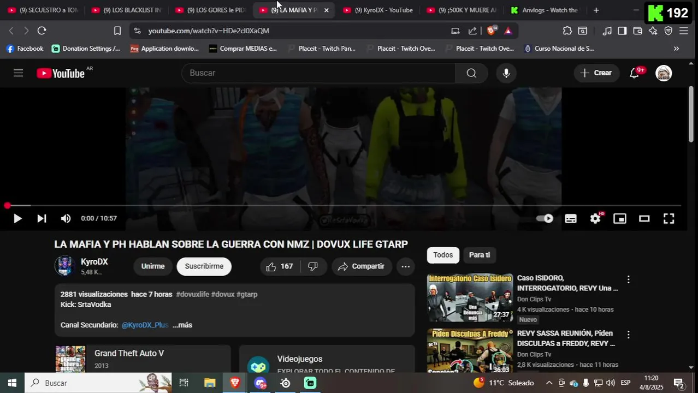The height and width of the screenshot is (393, 698).
Task: Show hidden bookmarks with double chevron
Action: (x=676, y=49)
